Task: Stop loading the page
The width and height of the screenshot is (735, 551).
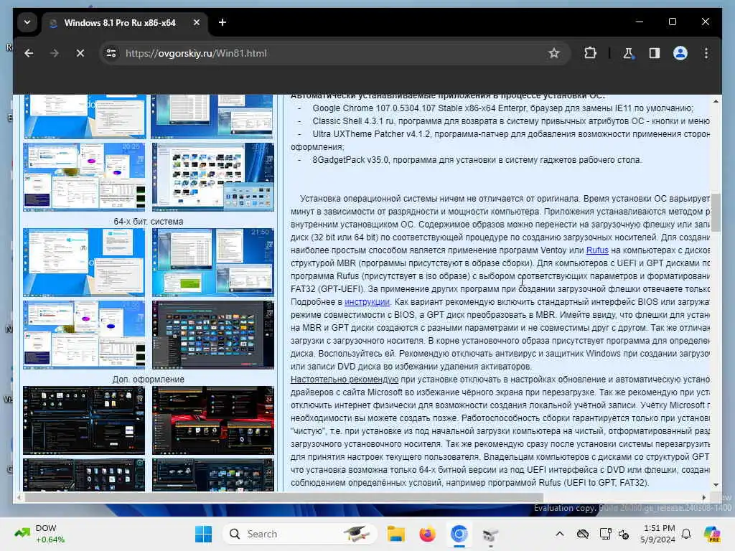Action: coord(80,53)
